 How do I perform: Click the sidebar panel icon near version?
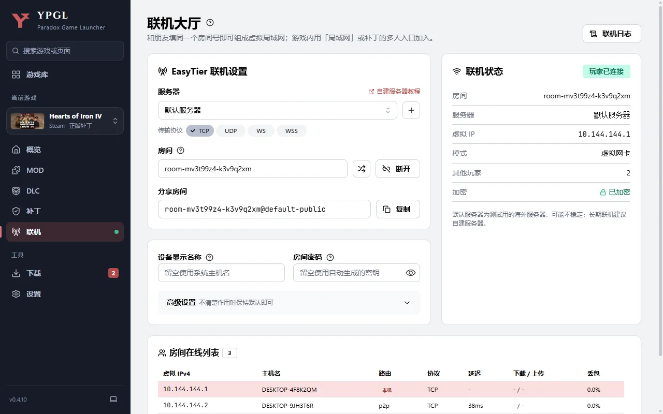point(113,400)
